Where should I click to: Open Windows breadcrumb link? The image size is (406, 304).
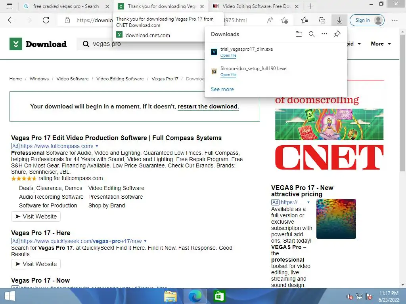tap(39, 79)
